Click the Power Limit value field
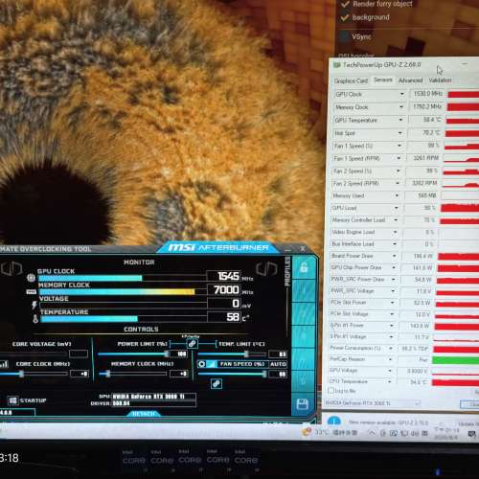The width and height of the screenshot is (479, 479). (x=179, y=354)
